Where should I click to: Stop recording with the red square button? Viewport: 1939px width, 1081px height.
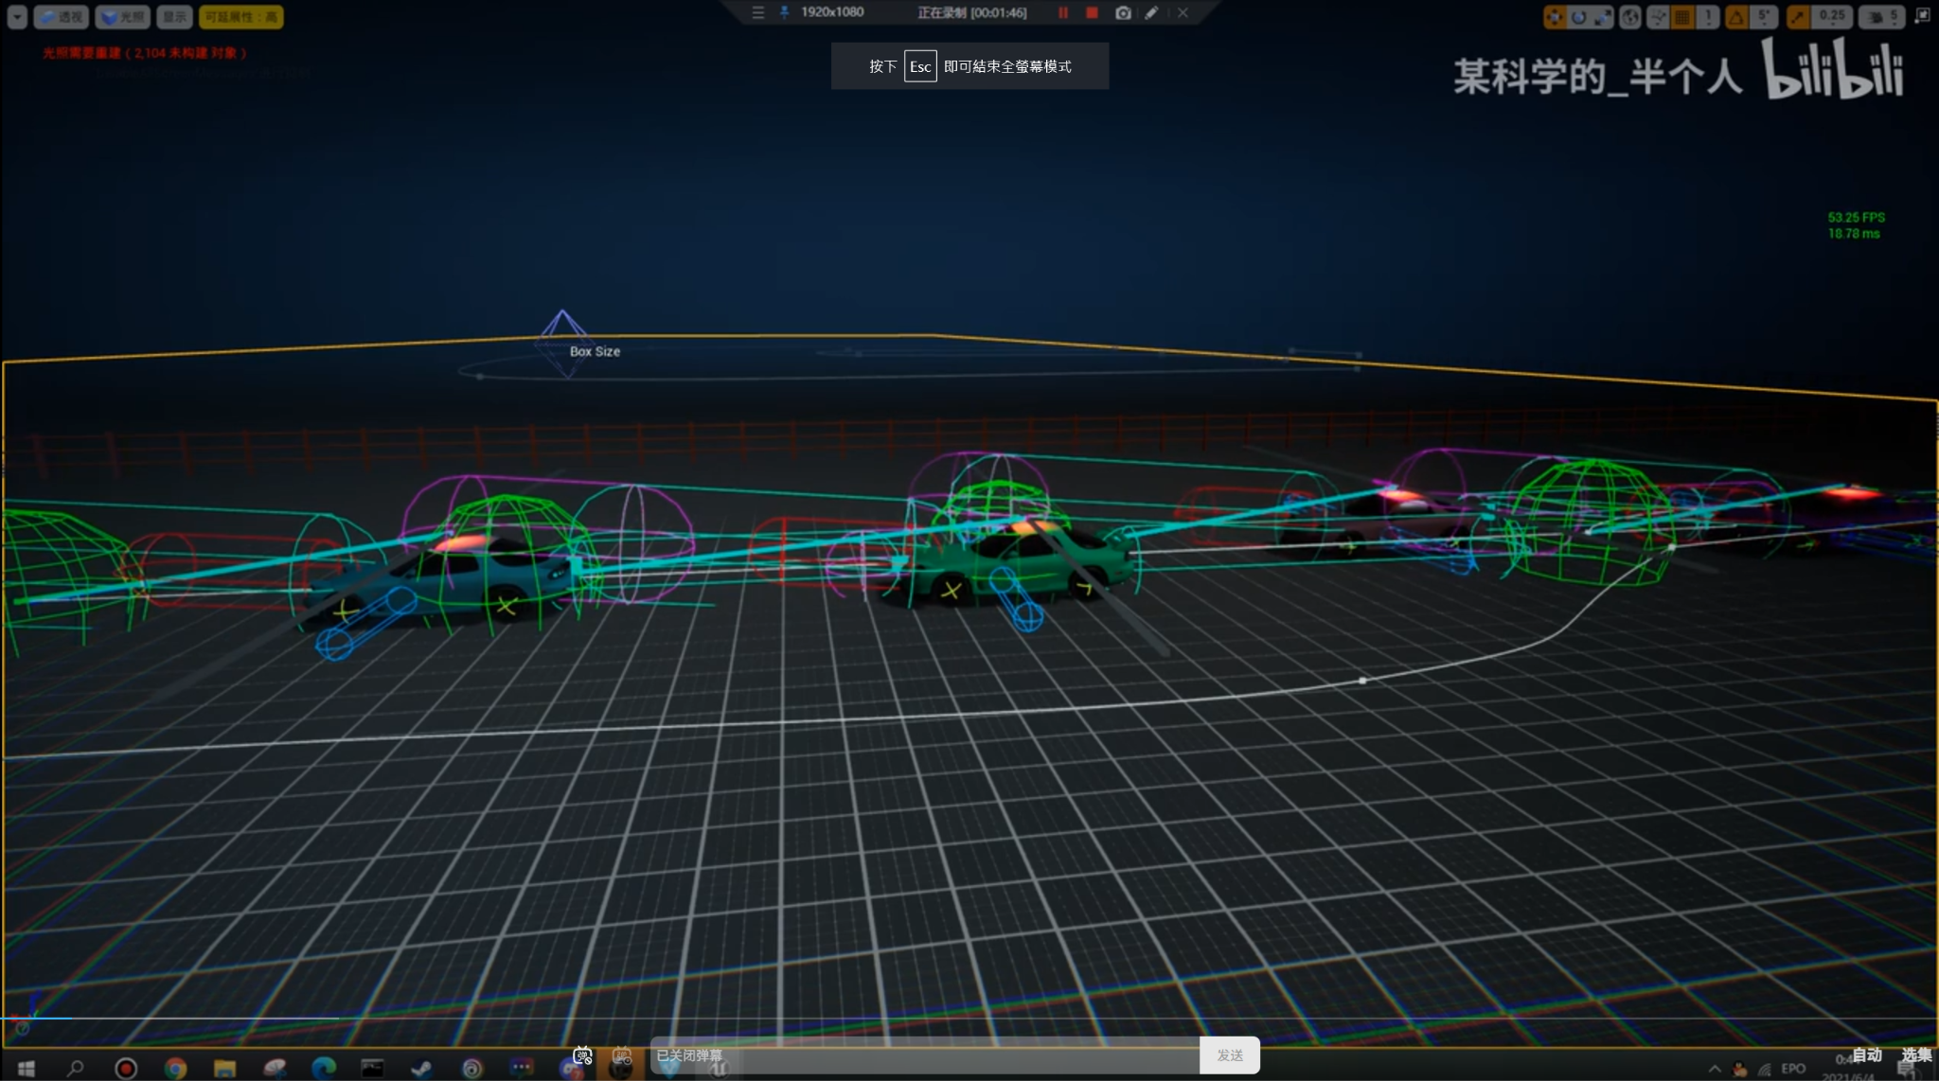coord(1092,13)
